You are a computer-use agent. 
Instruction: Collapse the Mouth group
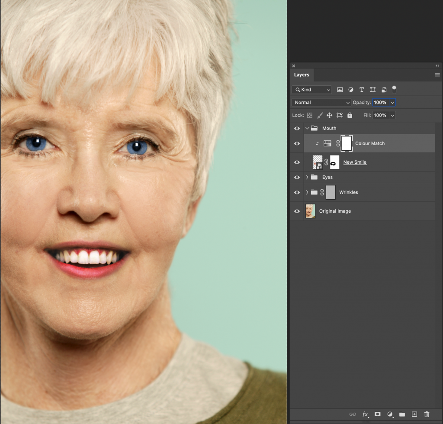coord(307,128)
